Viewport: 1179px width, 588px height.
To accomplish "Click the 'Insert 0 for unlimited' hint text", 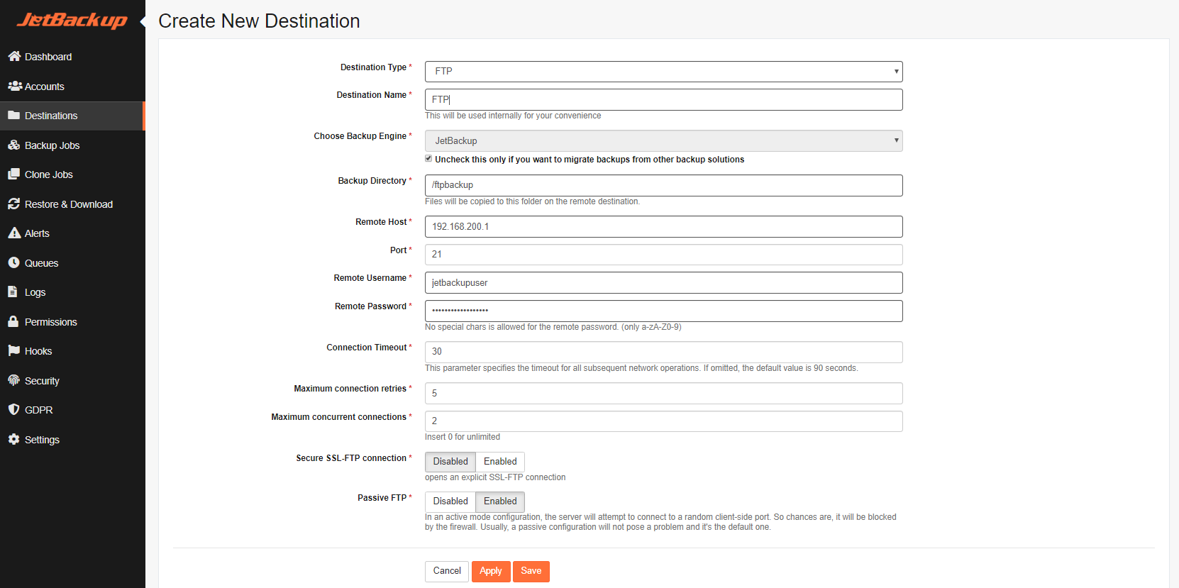I will click(463, 437).
